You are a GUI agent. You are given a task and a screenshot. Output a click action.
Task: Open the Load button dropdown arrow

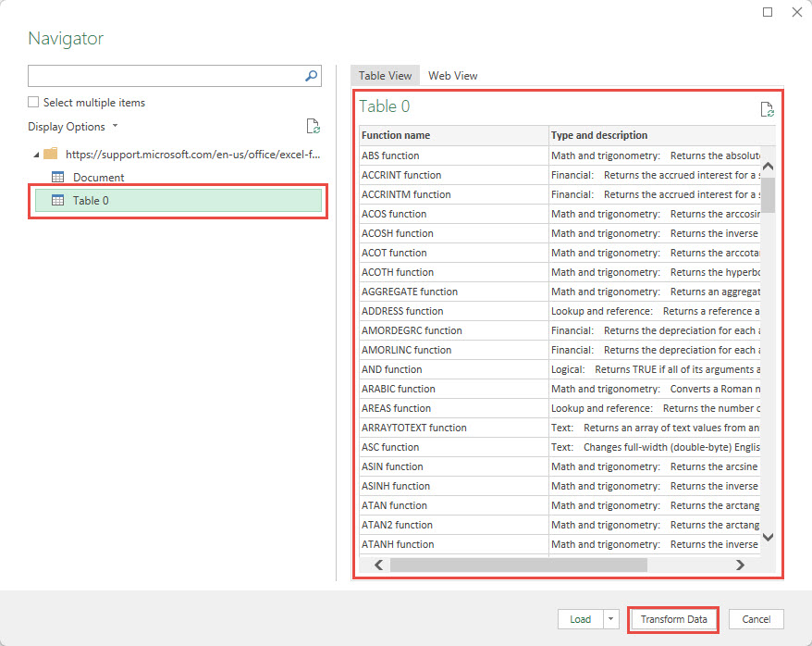[x=610, y=619]
